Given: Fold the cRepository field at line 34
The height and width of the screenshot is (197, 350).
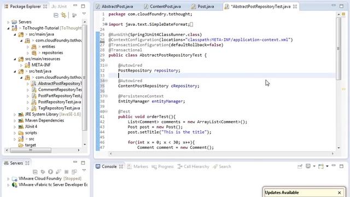Looking at the screenshot, I should (106, 80).
